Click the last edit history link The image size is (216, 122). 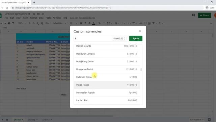[82, 18]
